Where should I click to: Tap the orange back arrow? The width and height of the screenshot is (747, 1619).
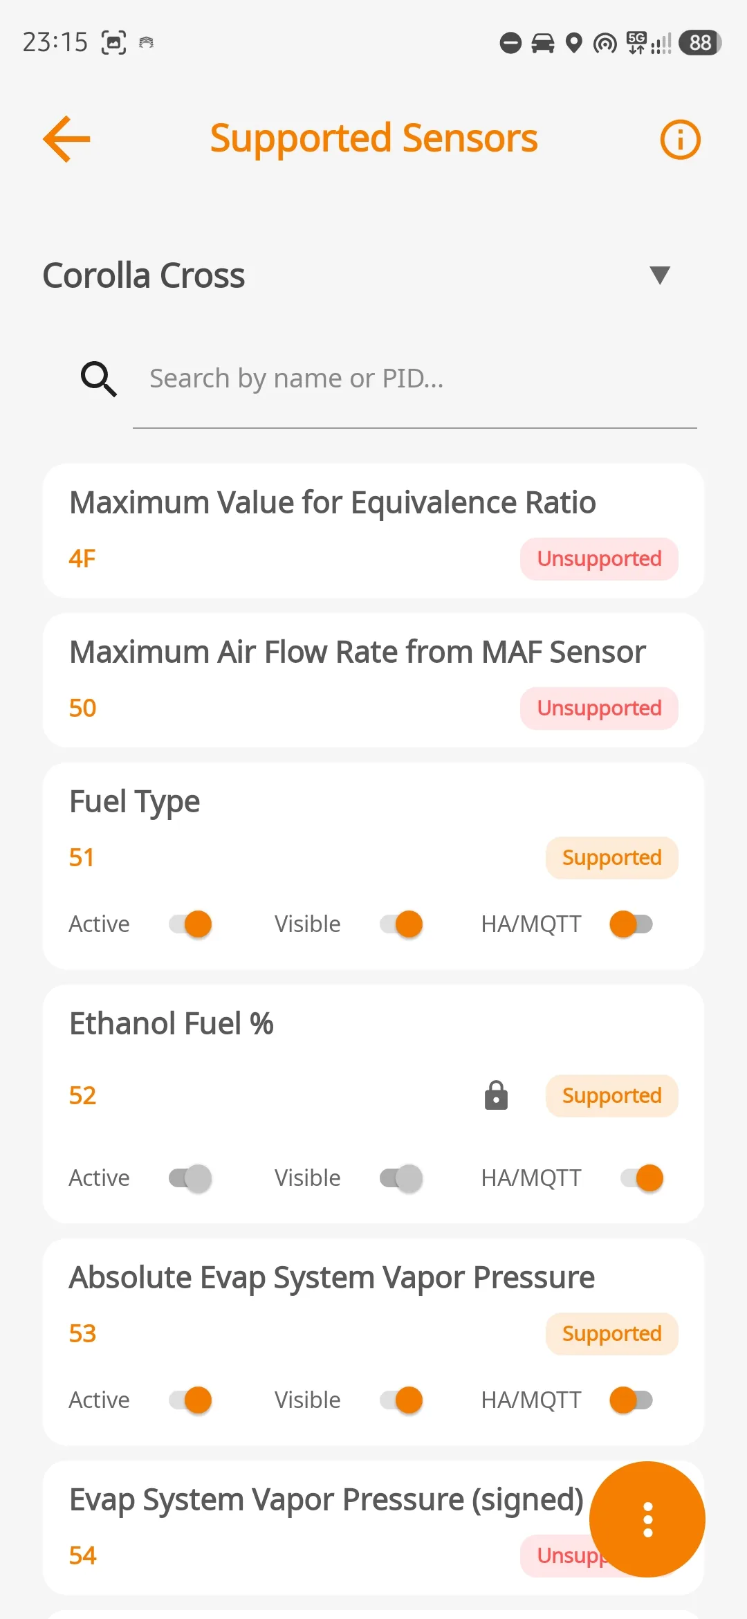[66, 139]
